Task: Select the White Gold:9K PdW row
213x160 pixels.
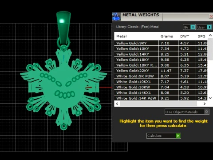Action: (x=161, y=76)
